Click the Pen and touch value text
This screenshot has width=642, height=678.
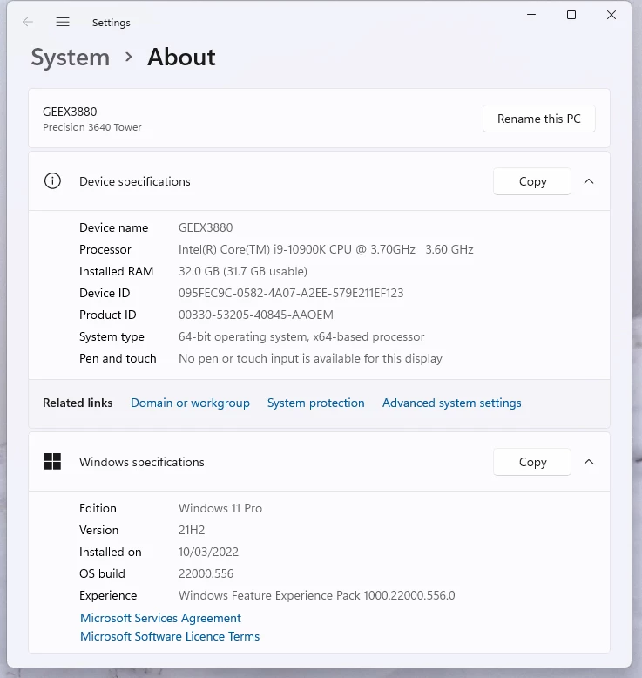click(310, 358)
